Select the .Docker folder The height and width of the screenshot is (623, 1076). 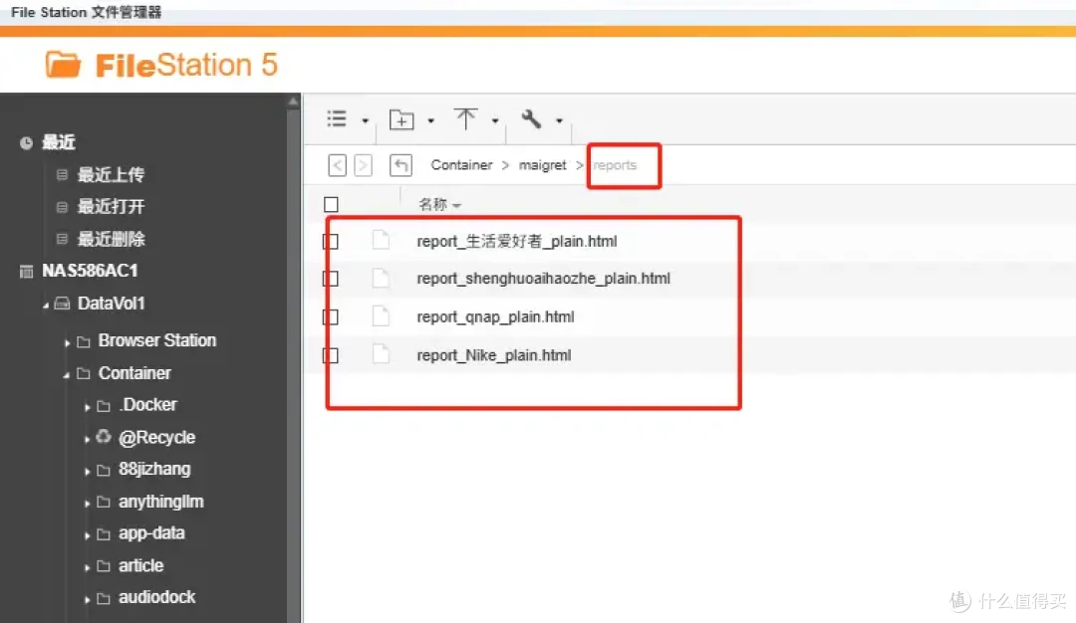[x=147, y=405]
